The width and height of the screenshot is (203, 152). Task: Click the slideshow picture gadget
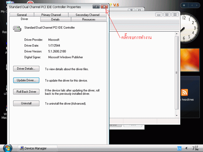coord(190,60)
